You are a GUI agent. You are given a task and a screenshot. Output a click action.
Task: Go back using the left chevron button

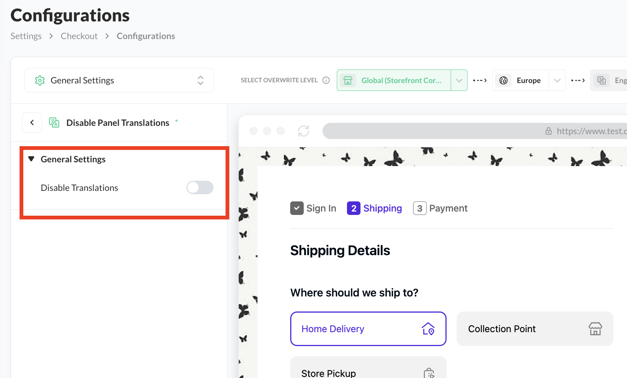(32, 122)
